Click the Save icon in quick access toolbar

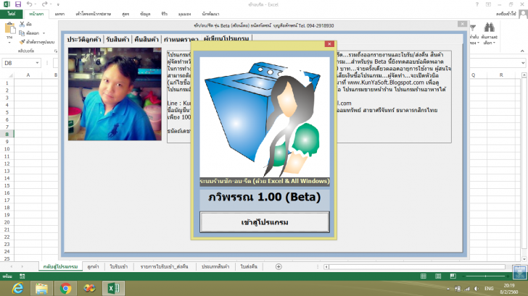coord(18,4)
